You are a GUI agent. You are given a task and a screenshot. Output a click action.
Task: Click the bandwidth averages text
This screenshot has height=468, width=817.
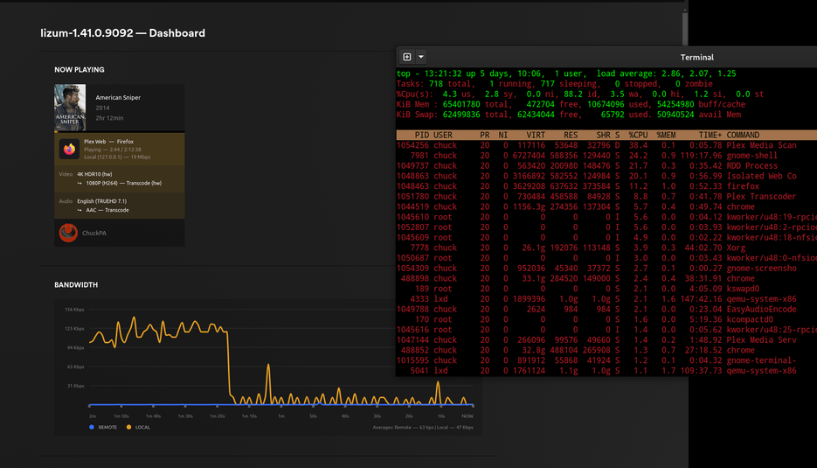423,427
